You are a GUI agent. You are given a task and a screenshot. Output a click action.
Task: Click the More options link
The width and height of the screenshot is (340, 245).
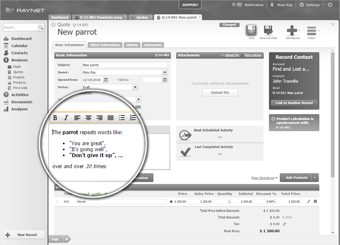pos(253,55)
